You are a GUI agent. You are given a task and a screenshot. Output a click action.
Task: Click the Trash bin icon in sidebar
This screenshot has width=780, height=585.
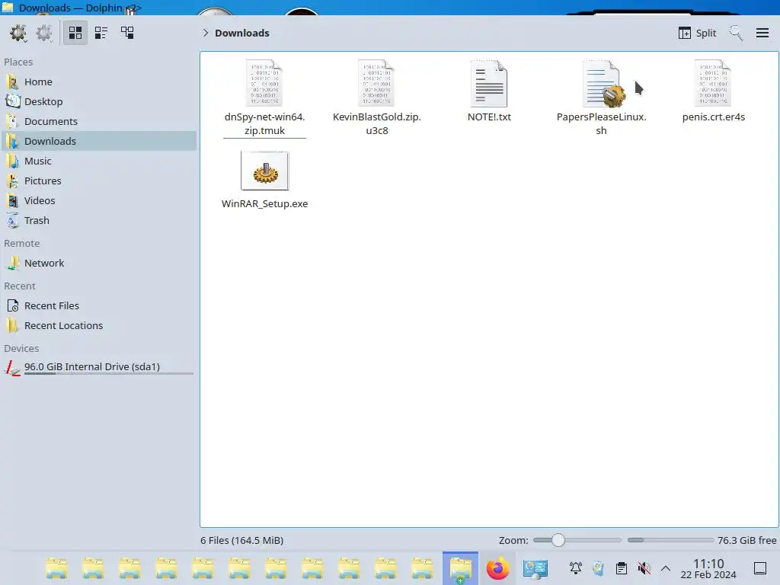coord(12,220)
